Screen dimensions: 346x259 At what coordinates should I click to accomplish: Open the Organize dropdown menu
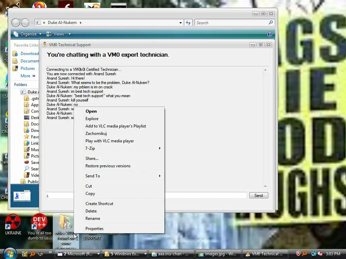tap(28, 34)
